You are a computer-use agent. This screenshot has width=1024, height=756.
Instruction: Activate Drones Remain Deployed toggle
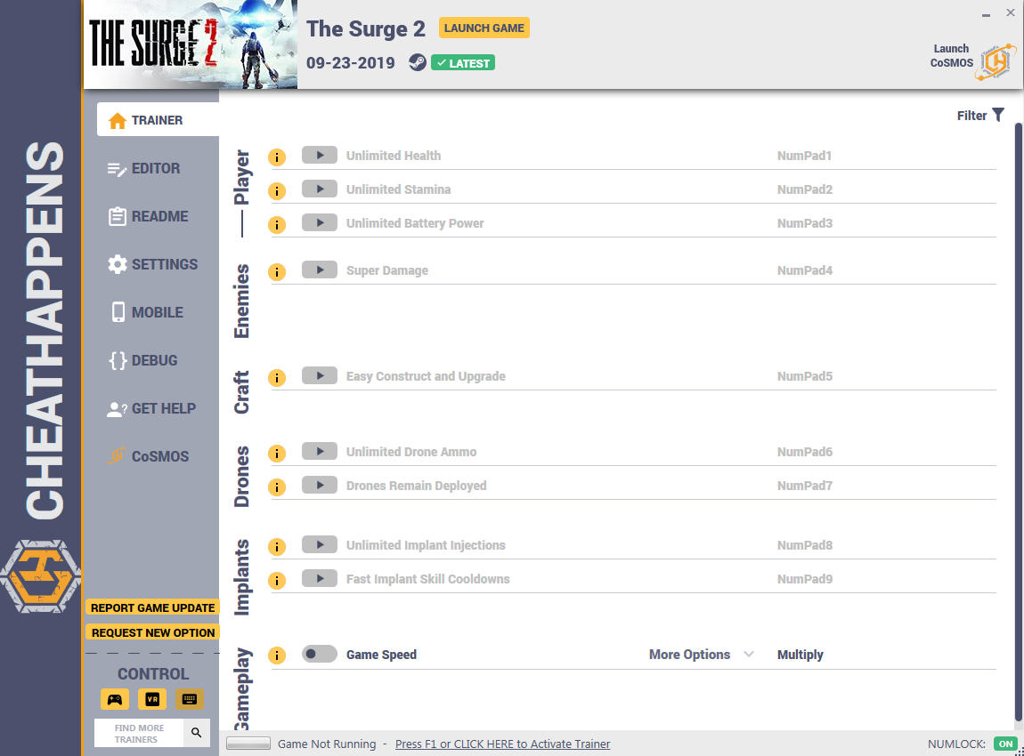320,486
